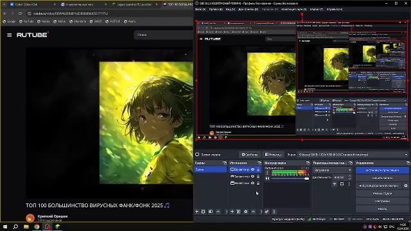
Task: Click desktop audio volume slider
Action: click(290, 178)
